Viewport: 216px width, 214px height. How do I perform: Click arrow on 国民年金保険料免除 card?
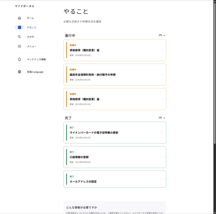tap(162, 75)
